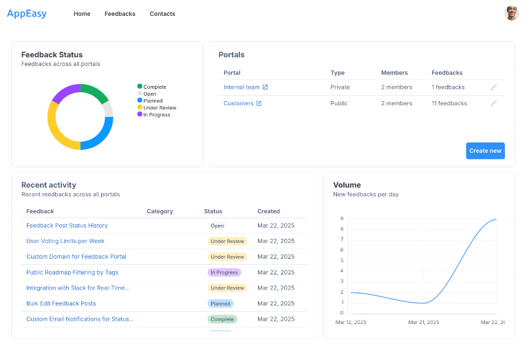Open the Contacts menu item

coord(162,14)
